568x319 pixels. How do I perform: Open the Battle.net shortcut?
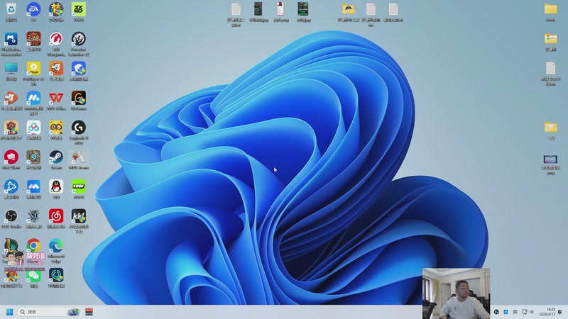[11, 186]
